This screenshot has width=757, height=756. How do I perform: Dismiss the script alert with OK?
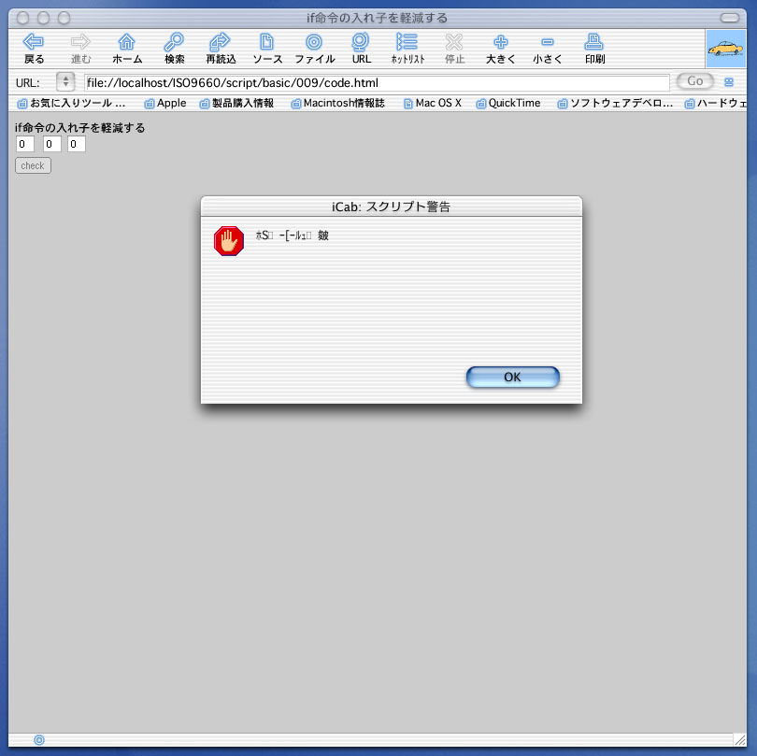[513, 377]
